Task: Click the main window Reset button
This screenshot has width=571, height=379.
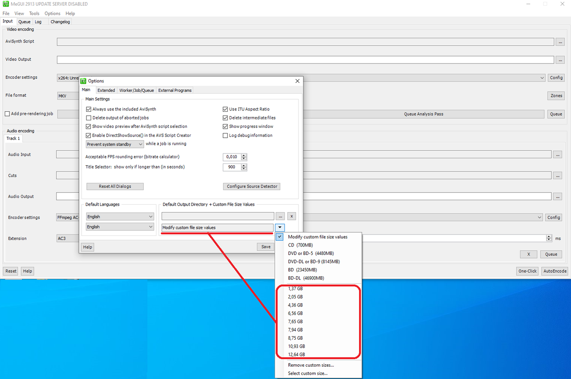Action: [x=11, y=271]
